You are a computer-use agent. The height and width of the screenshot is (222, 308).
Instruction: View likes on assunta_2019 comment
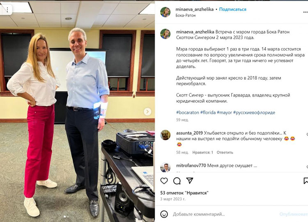(x=202, y=153)
